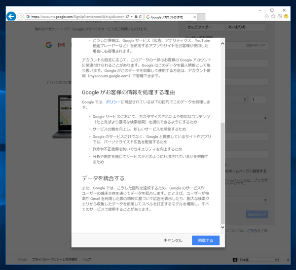Click the Google footer link
Screen dimensions: 296x270
click(x=22, y=259)
